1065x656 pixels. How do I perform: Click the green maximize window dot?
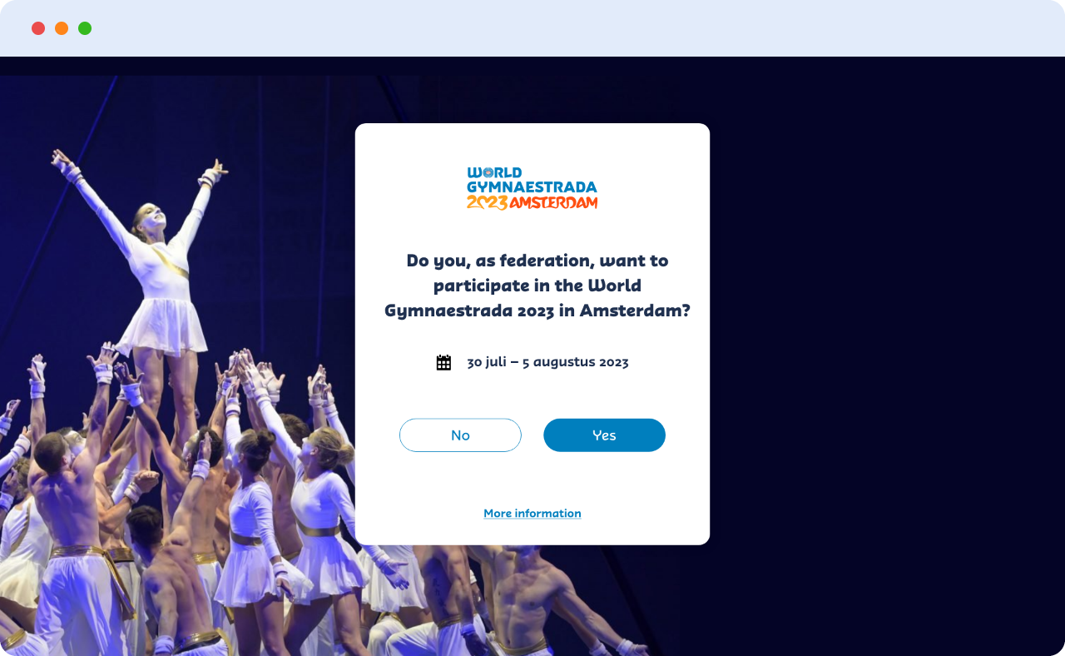85,28
